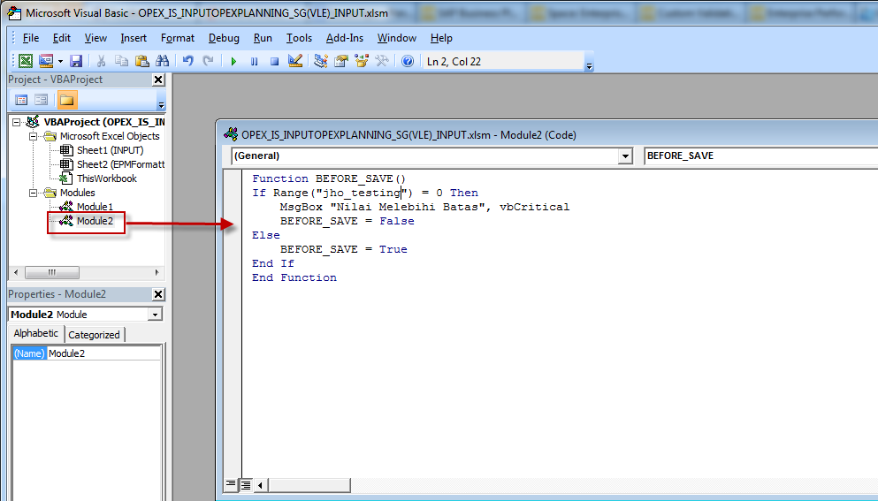Open the Add-Ins menu
The width and height of the screenshot is (878, 501).
pyautogui.click(x=344, y=38)
